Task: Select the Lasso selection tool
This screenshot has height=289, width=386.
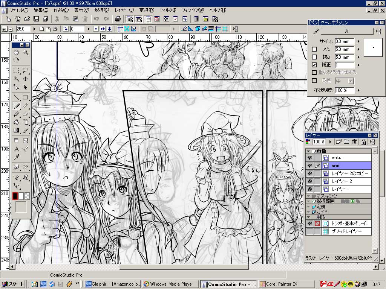Action: pos(25,71)
